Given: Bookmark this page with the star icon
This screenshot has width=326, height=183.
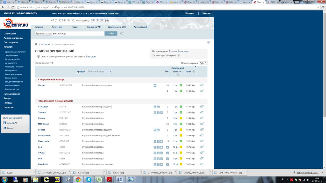Looking at the screenshot, I should tap(318, 7).
